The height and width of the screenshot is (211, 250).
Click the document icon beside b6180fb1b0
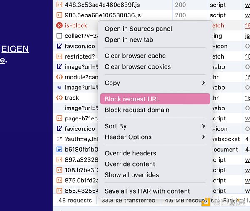point(59,150)
